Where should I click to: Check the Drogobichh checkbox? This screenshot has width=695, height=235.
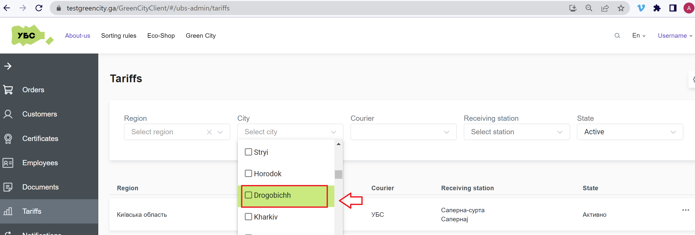(248, 195)
